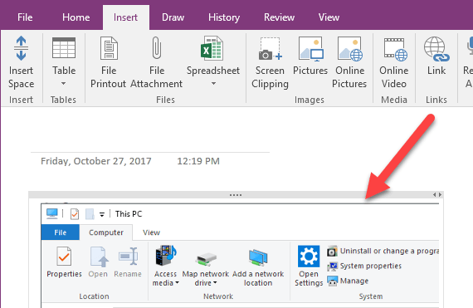
Task: Click the Insert Space icon
Action: point(21,48)
